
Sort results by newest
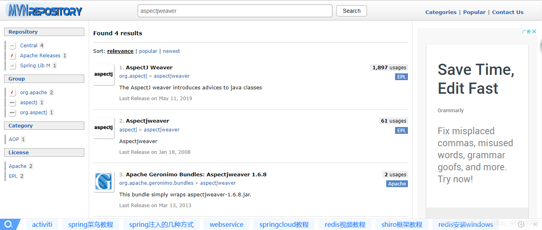pyautogui.click(x=171, y=51)
